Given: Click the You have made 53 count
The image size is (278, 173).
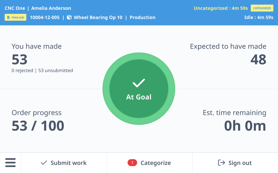Looking at the screenshot, I should click(19, 60).
